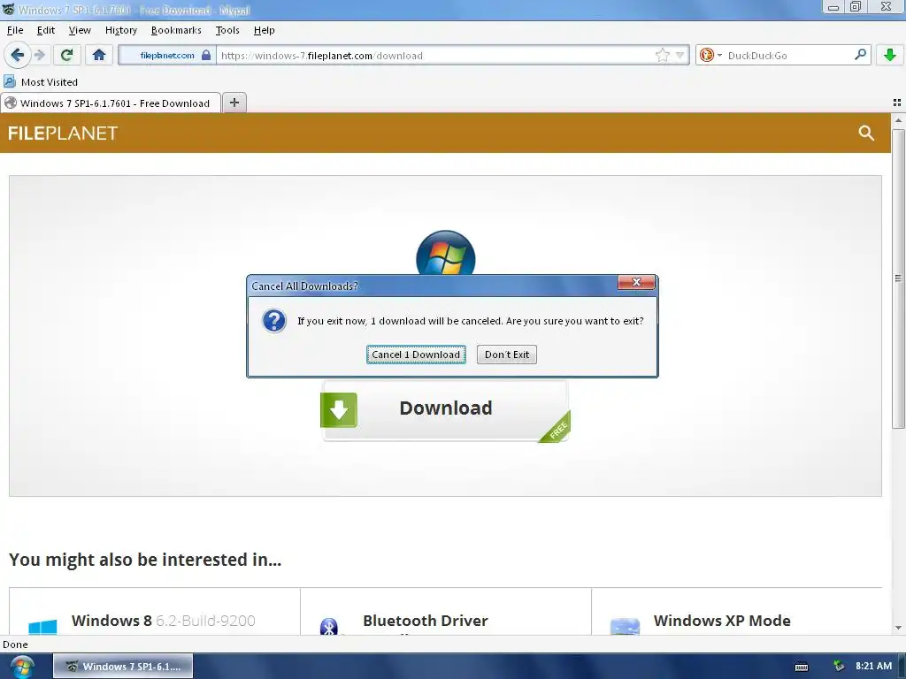Viewport: 906px width, 679px height.
Task: Click the blue question mark dialog icon
Action: pos(274,321)
